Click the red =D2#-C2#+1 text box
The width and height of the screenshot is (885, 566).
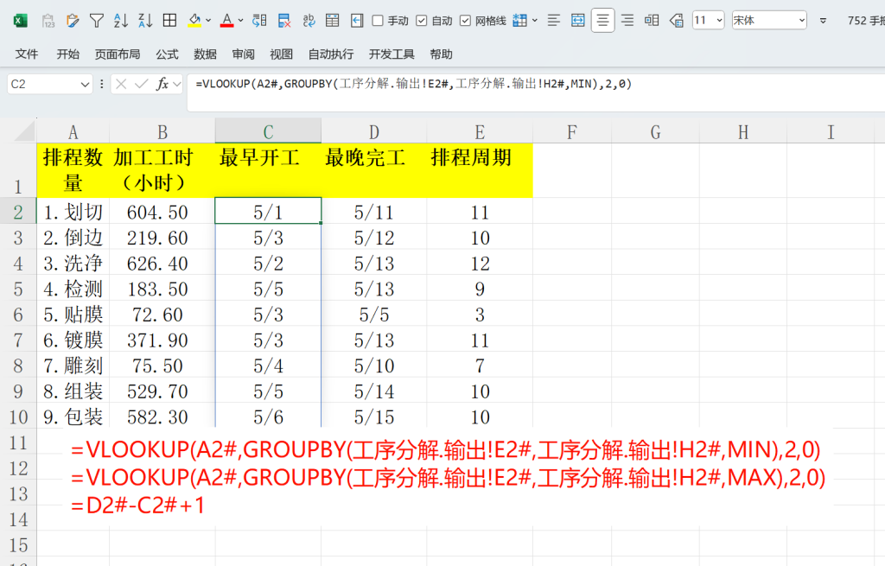[137, 505]
